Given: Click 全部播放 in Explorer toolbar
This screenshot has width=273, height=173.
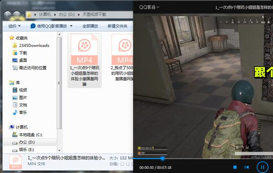Looking at the screenshot, I should [x=90, y=26].
